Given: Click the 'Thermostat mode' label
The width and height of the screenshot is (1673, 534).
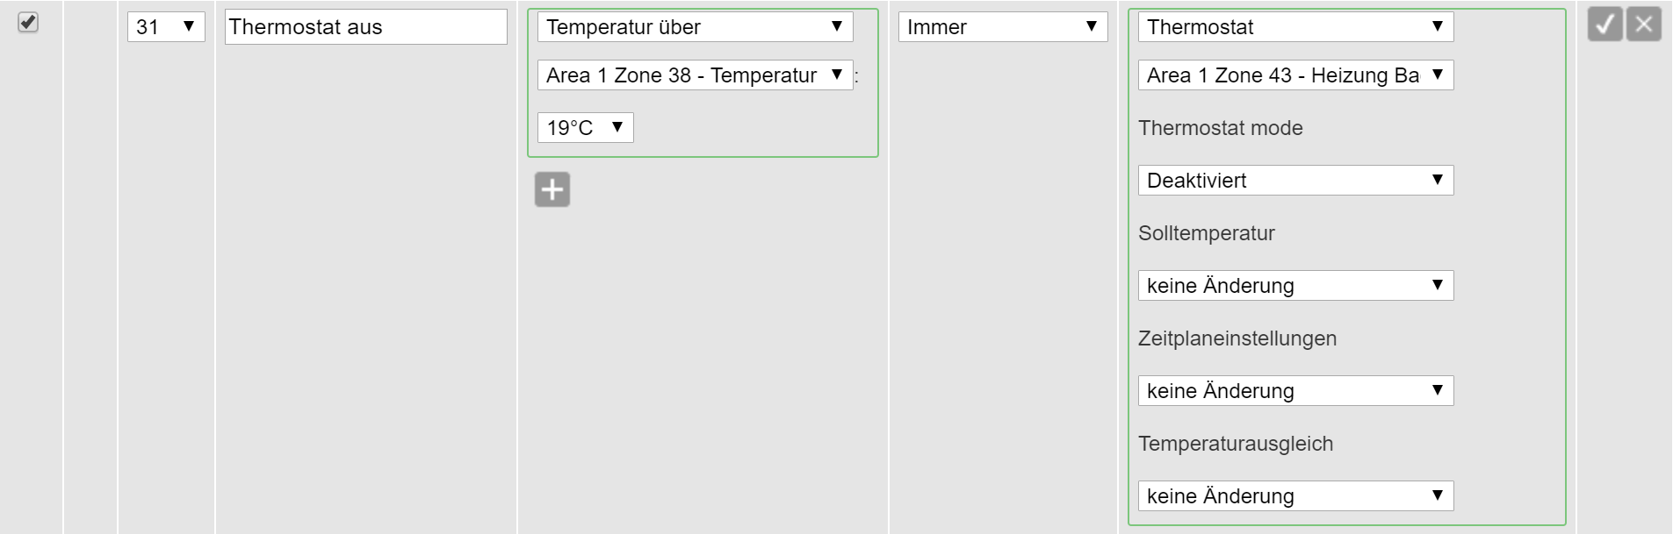Looking at the screenshot, I should 1220,128.
